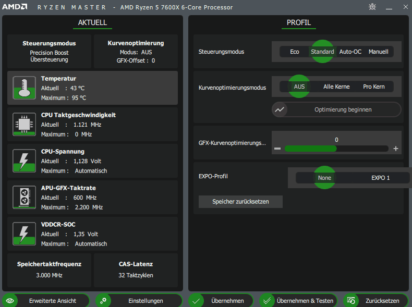
Task: Click the 43 °C current temperature value
Action: pos(77,88)
